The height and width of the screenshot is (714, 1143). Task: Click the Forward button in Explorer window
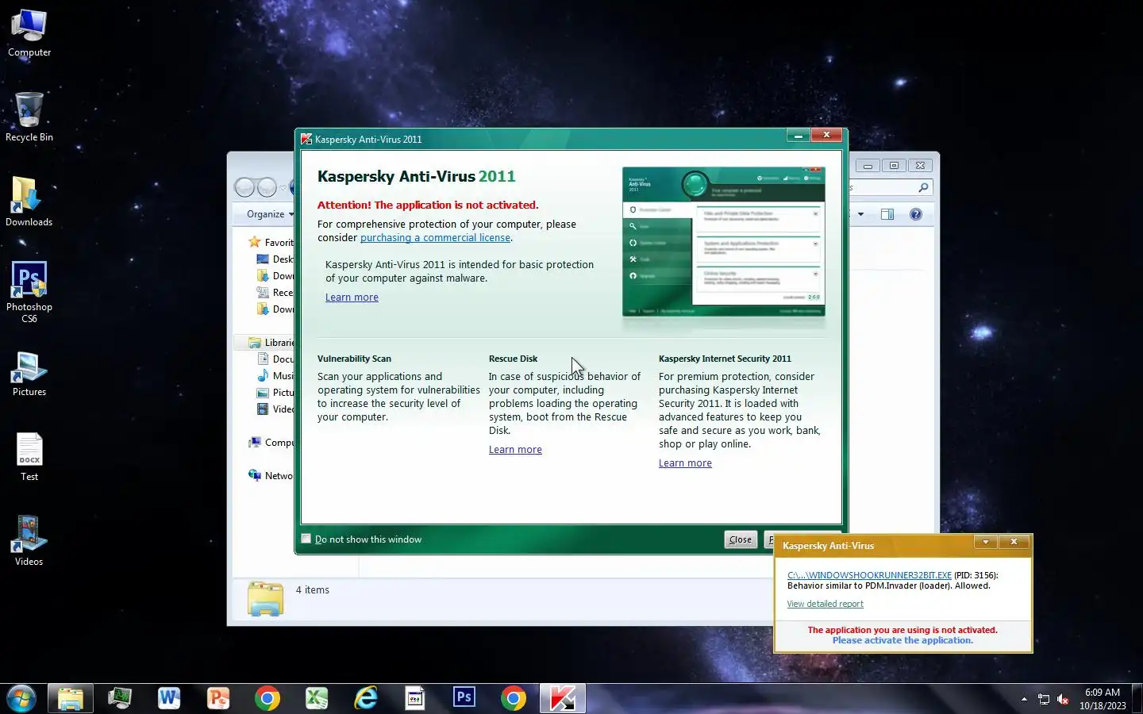(x=267, y=187)
